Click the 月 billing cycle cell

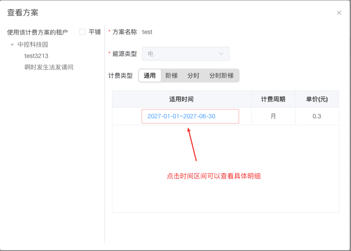click(x=273, y=116)
